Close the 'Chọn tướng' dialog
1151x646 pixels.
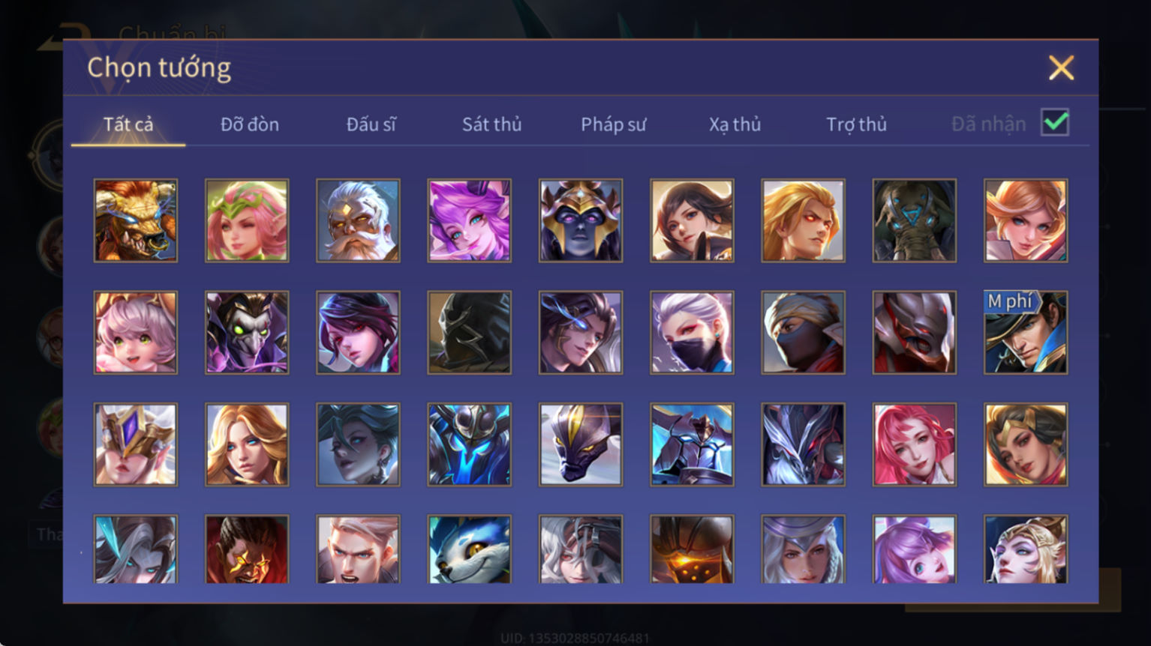(1061, 68)
